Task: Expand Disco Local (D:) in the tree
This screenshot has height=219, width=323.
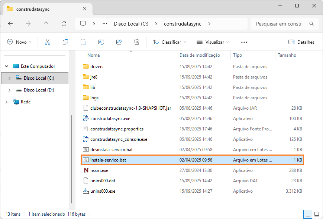Action: click(x=9, y=90)
